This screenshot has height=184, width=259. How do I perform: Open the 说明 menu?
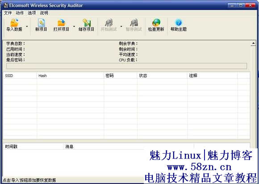[x=44, y=13]
